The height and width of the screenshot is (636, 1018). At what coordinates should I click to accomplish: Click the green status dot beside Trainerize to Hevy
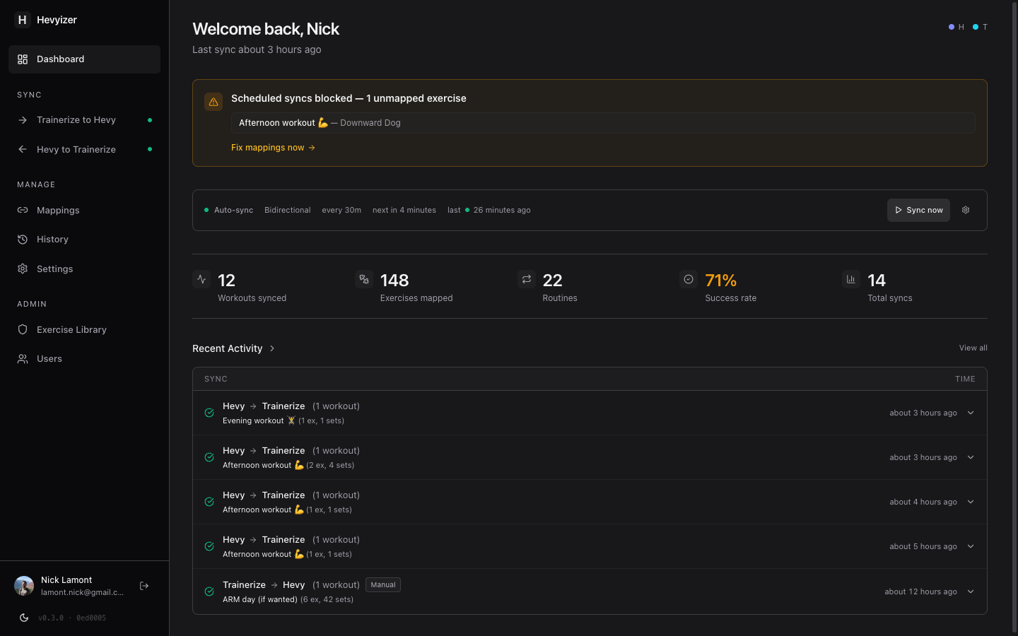point(150,120)
